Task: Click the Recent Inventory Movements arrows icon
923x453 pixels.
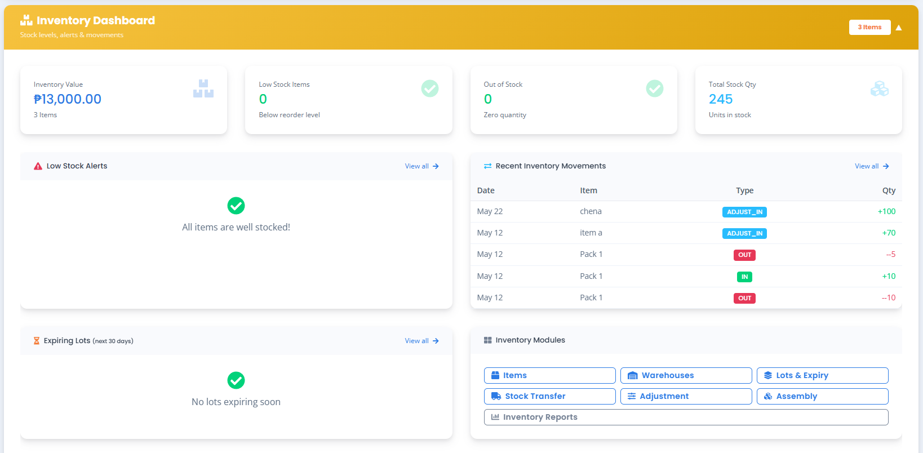Action: 487,166
